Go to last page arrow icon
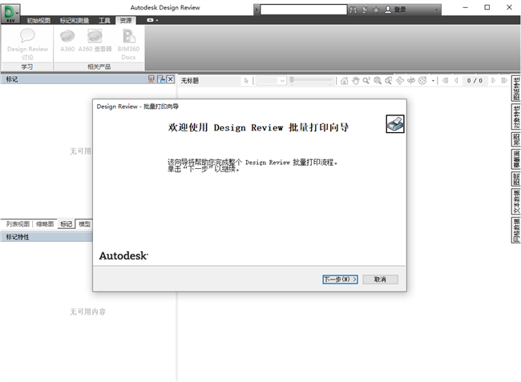Image resolution: width=521 pixels, height=382 pixels. (x=504, y=80)
